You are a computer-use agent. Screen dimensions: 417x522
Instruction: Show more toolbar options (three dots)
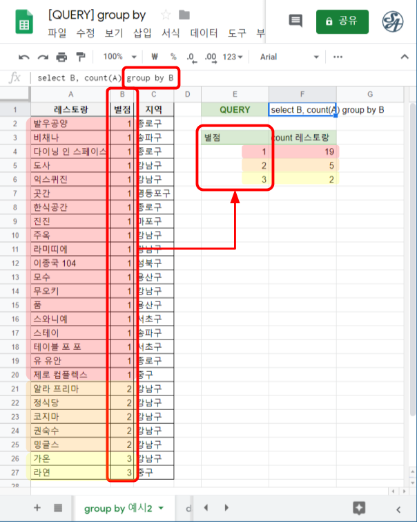(x=338, y=57)
